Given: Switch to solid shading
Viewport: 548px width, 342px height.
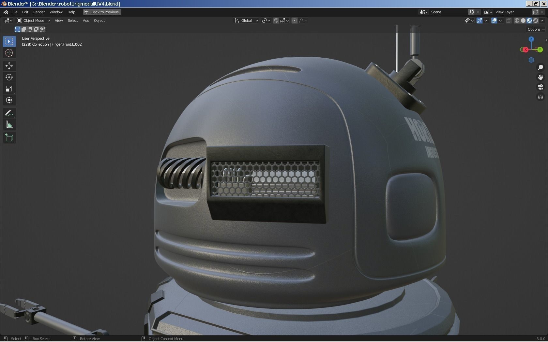Looking at the screenshot, I should (x=523, y=21).
